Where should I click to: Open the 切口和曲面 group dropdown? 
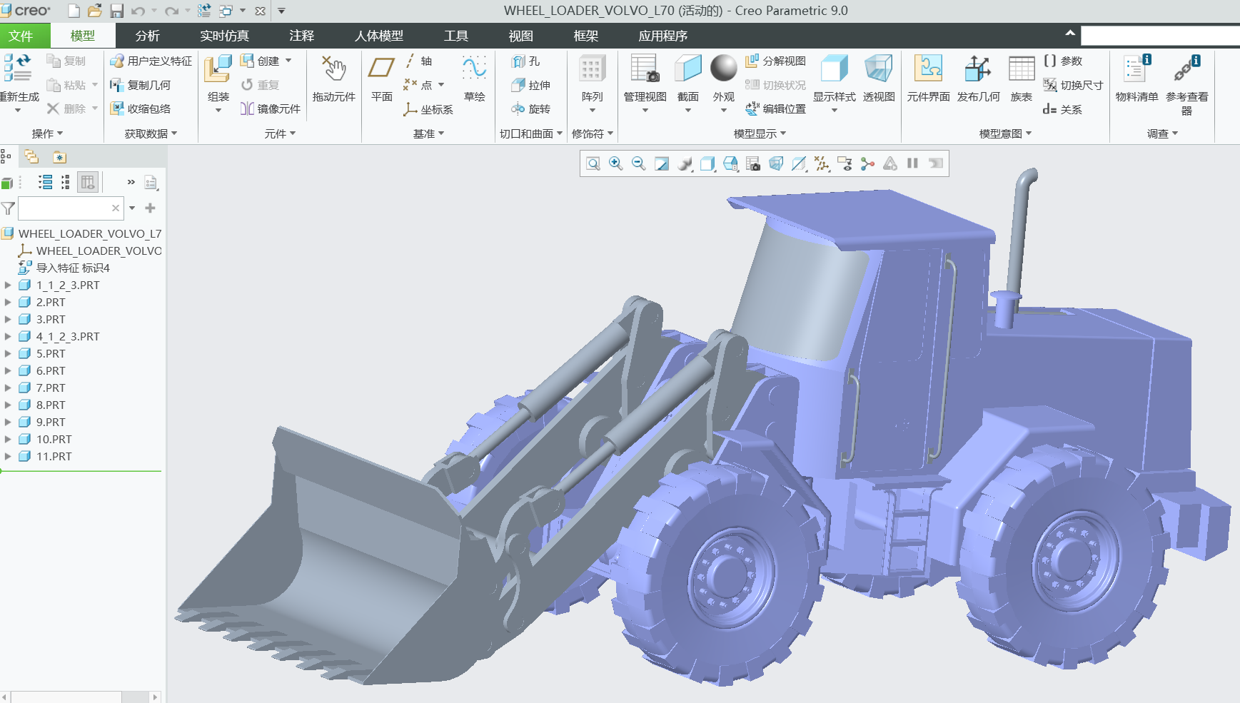point(531,133)
